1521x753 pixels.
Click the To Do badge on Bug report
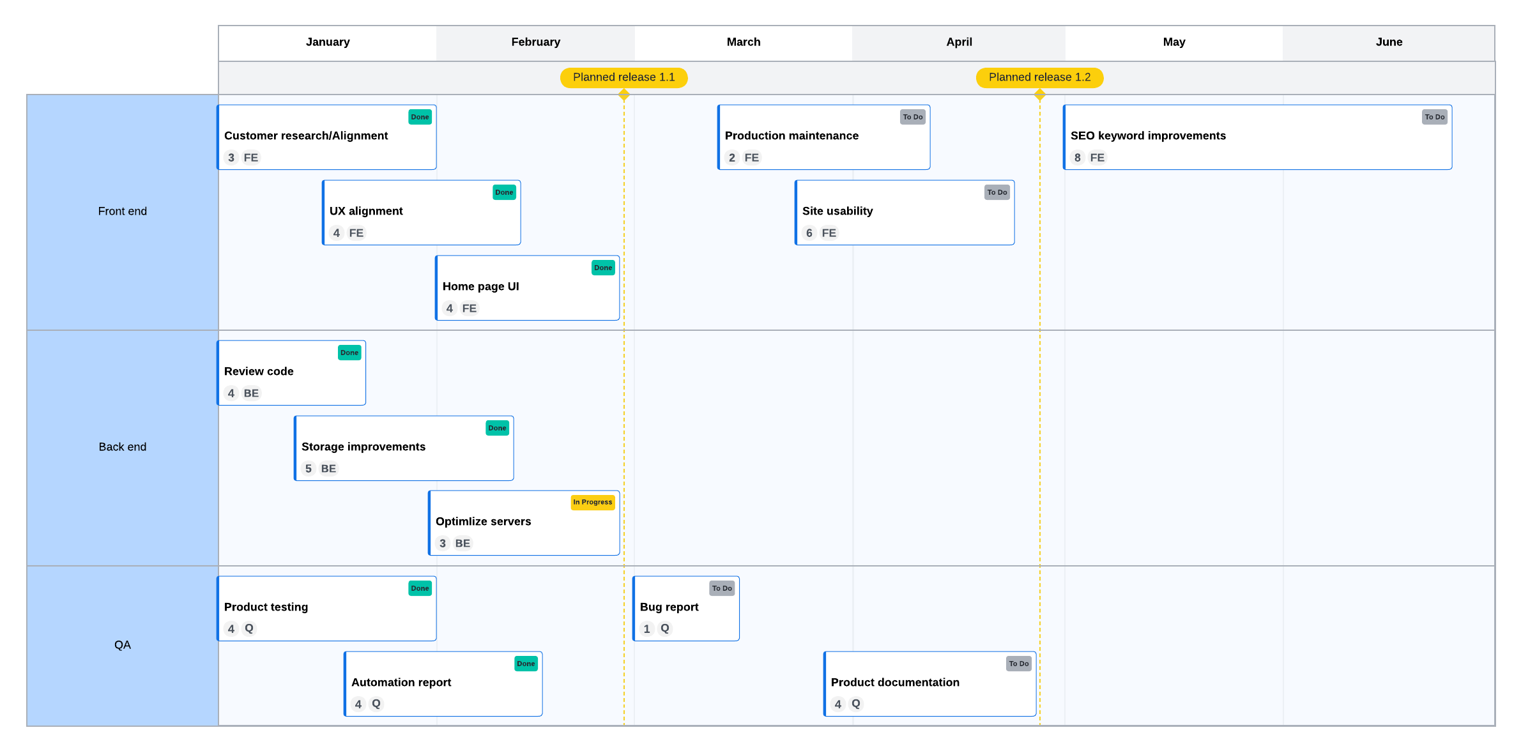coord(722,588)
